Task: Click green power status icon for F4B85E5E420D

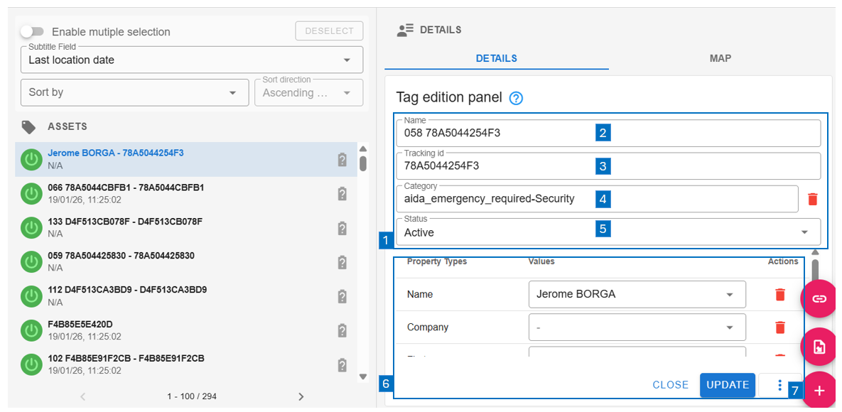Action: point(31,330)
